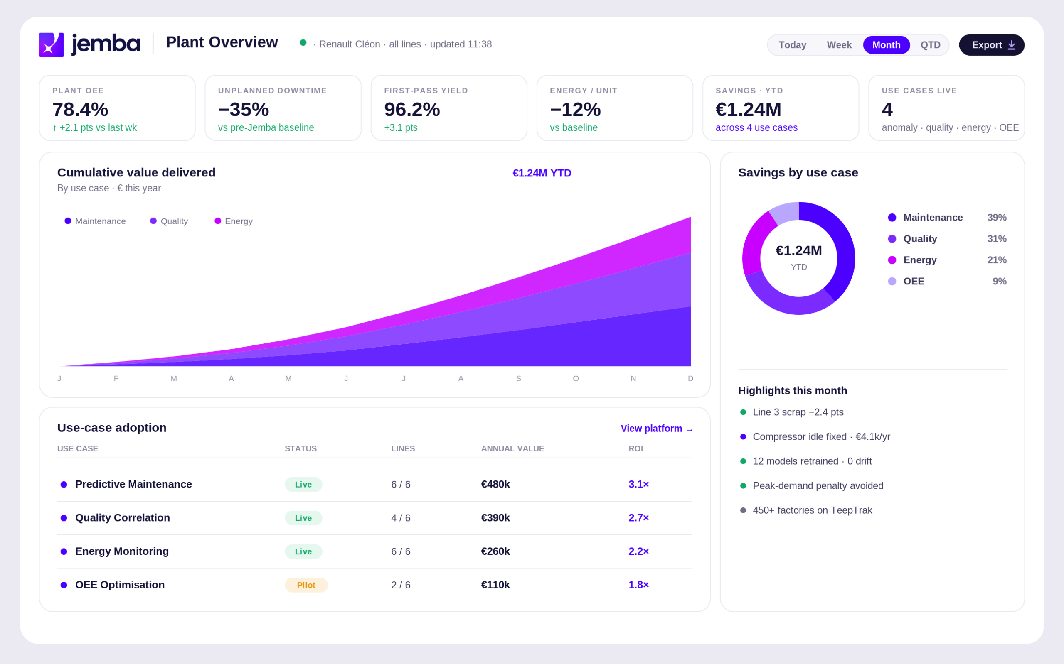Click the Energy legend dot in cumulative chart
Viewport: 1064px width, 664px height.
point(217,221)
